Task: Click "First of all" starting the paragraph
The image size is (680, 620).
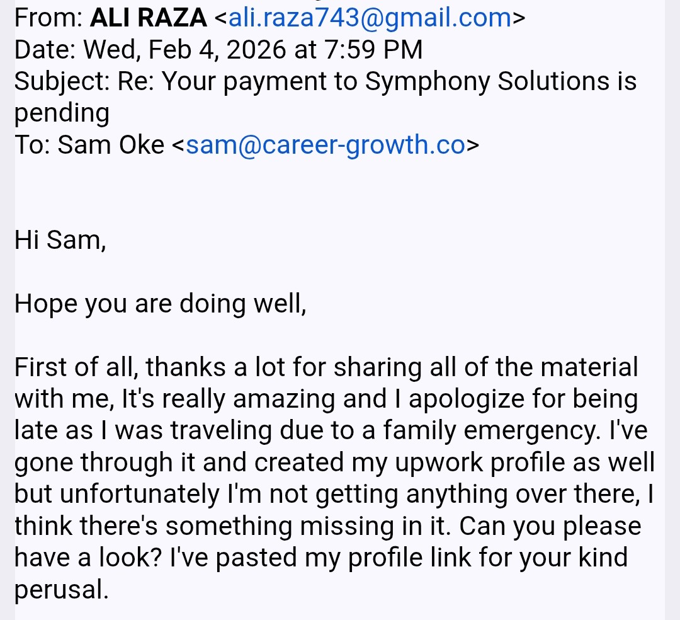Action: pos(75,367)
